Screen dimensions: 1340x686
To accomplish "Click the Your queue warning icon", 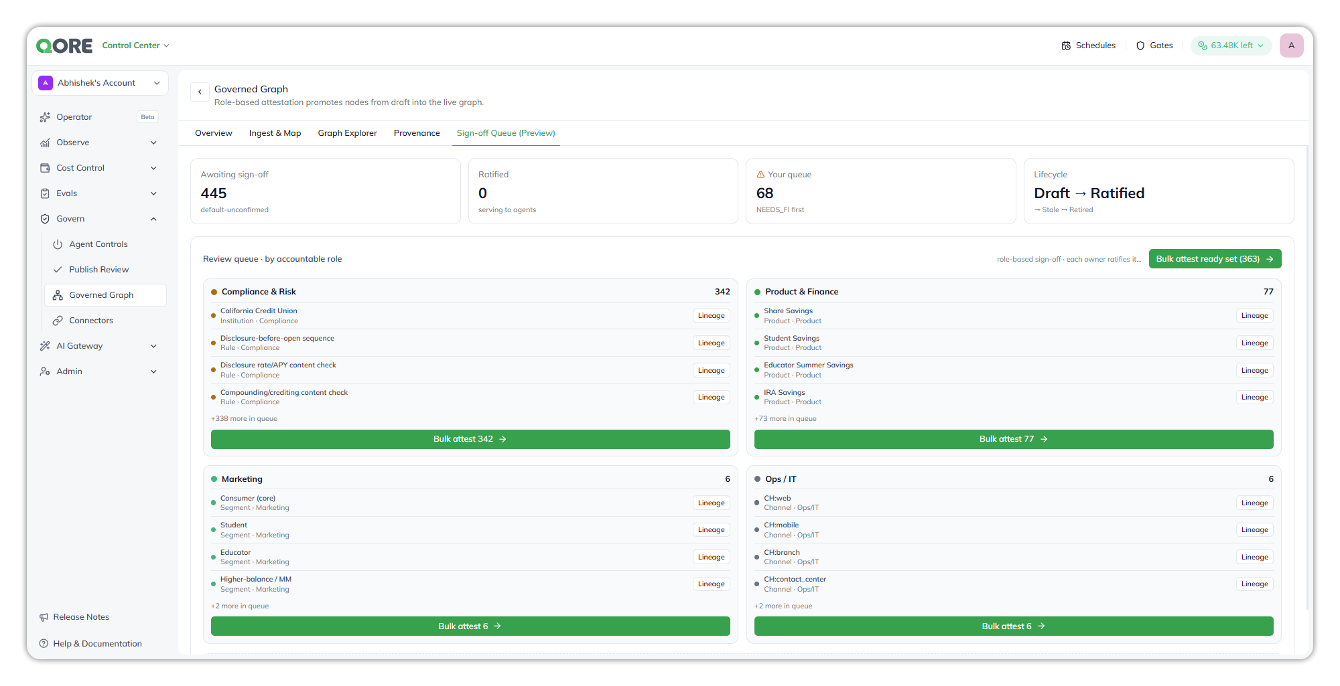I will [x=760, y=175].
